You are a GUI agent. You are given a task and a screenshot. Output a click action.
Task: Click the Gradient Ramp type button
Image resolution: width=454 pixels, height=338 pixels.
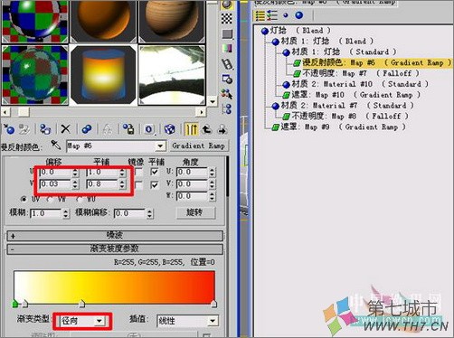coord(199,146)
